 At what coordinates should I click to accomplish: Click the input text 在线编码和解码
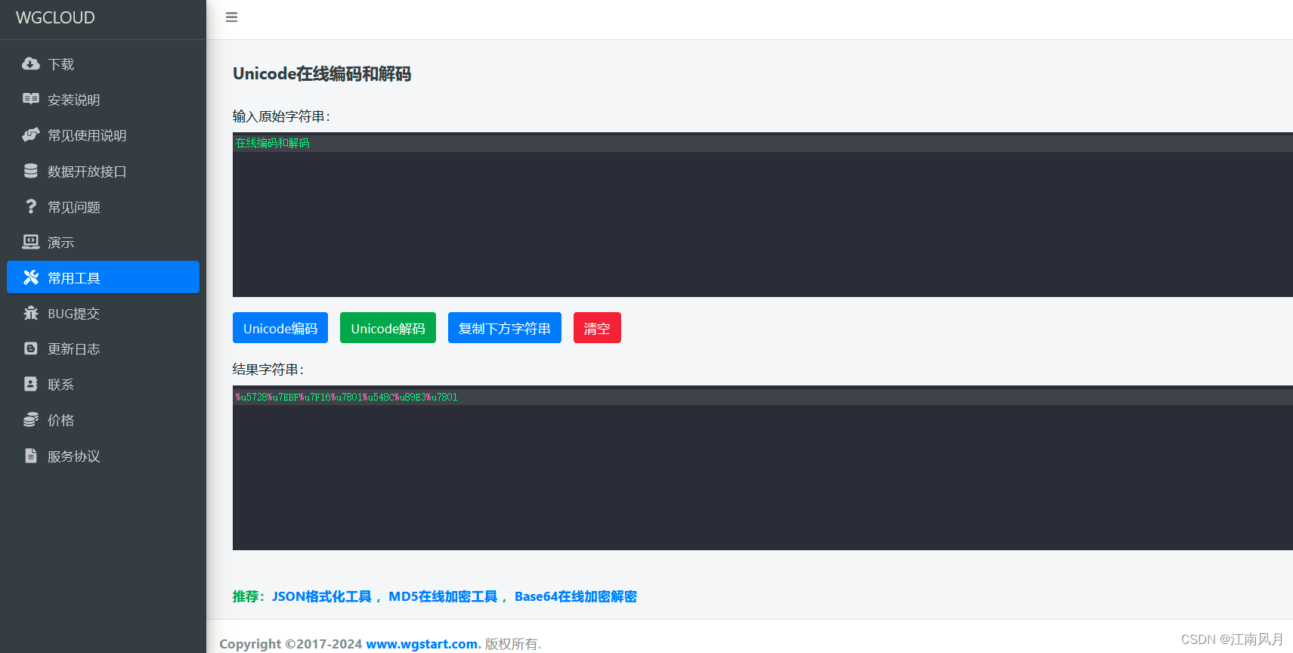point(273,143)
